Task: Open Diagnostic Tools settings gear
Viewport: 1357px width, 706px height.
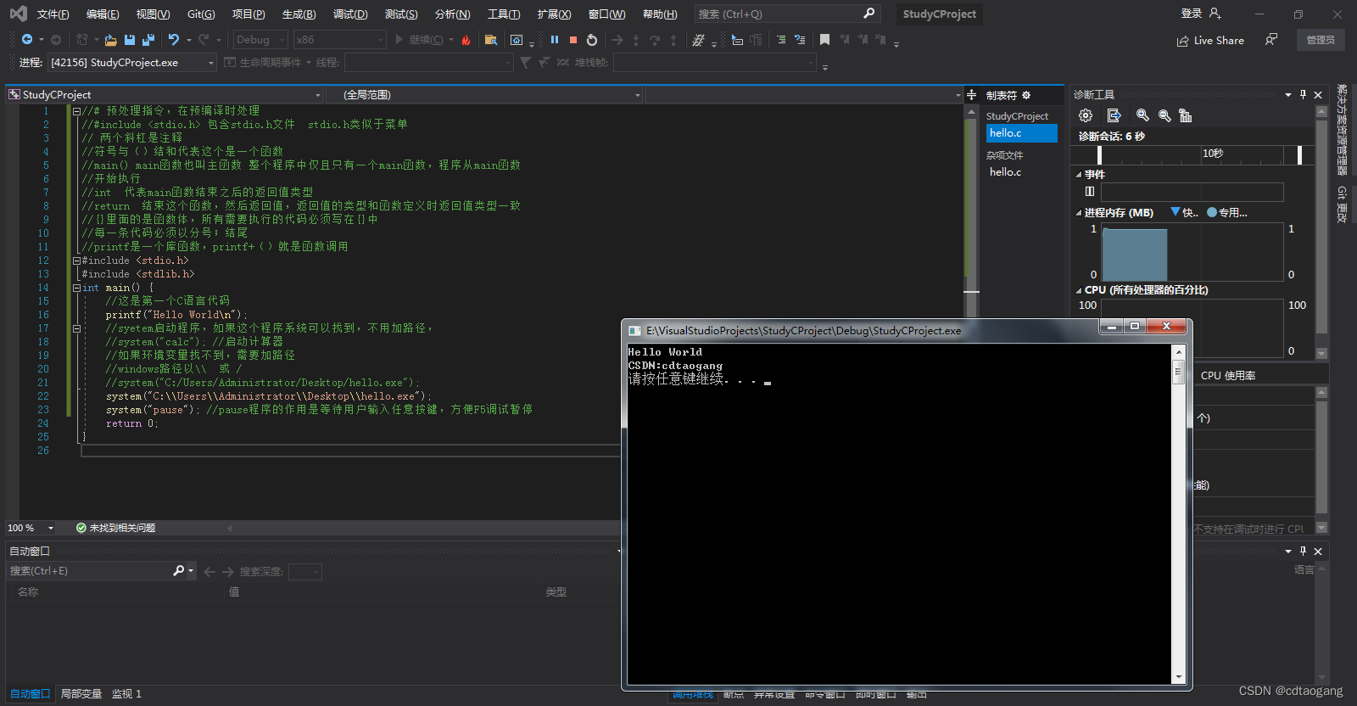Action: 1086,115
